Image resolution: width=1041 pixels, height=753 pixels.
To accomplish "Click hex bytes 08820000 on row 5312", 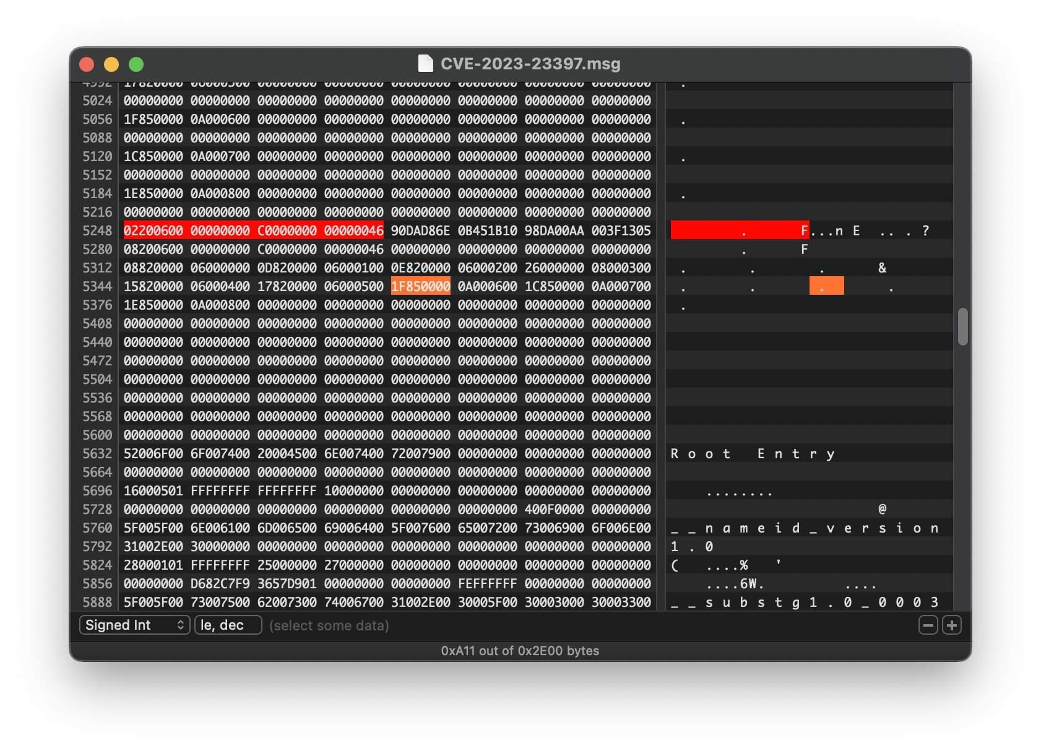I will click(153, 268).
